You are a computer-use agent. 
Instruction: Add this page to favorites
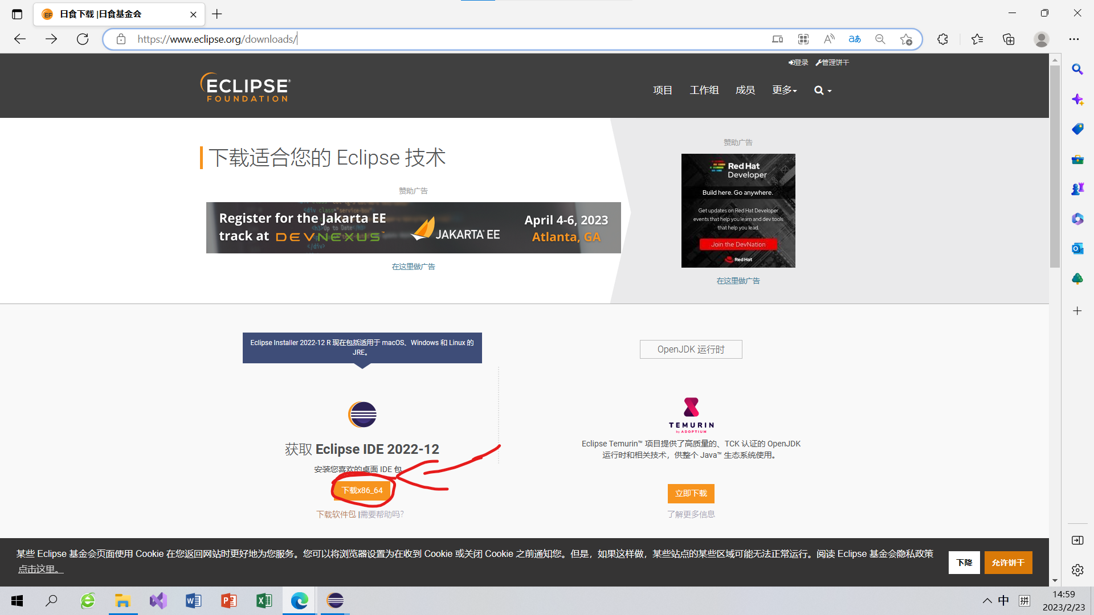click(906, 39)
